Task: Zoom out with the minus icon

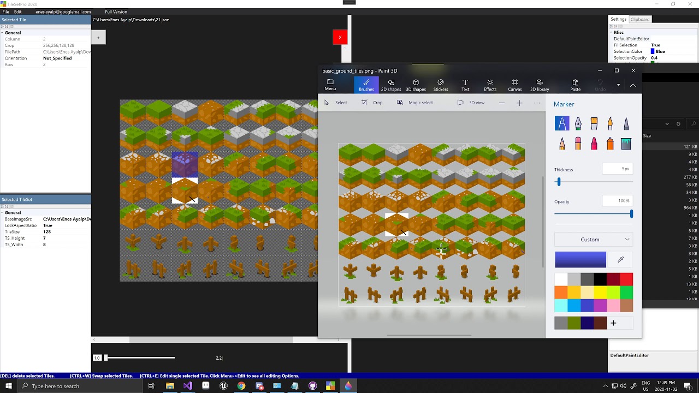Action: [x=502, y=103]
